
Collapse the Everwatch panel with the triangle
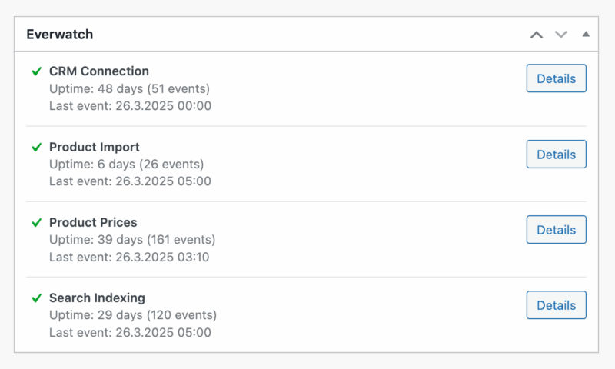(586, 35)
